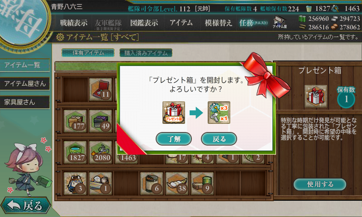Click the 使用する button
The image size is (362, 217).
(320, 184)
